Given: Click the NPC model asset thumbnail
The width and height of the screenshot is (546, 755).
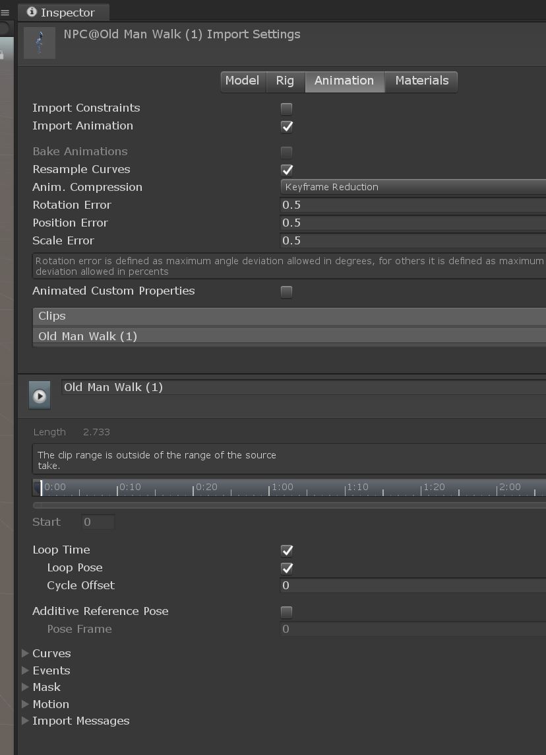Looking at the screenshot, I should coord(40,43).
